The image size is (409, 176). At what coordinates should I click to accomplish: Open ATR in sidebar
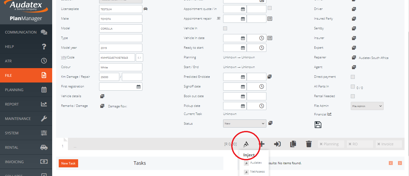click(26, 61)
